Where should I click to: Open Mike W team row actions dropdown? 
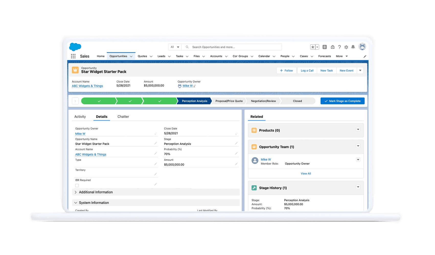(x=358, y=160)
